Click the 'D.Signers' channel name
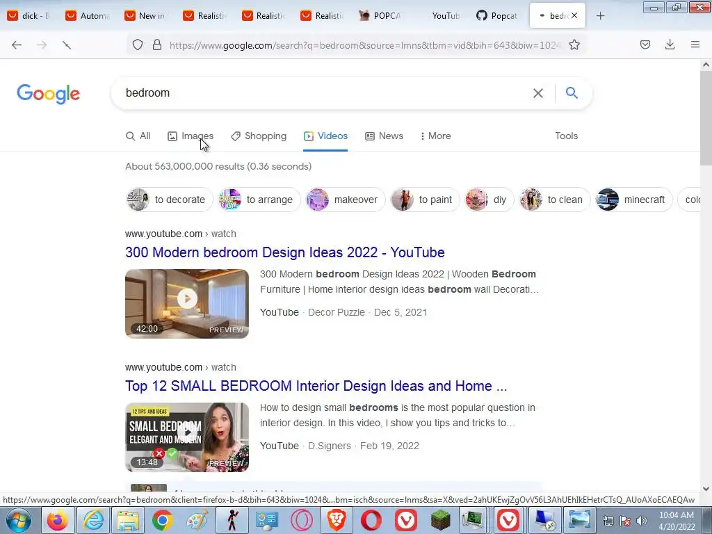 click(x=329, y=446)
